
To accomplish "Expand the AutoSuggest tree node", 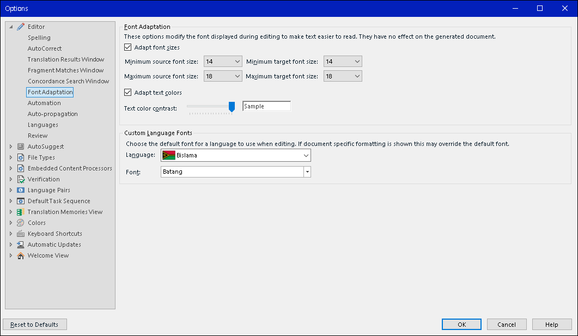I will pos(10,146).
